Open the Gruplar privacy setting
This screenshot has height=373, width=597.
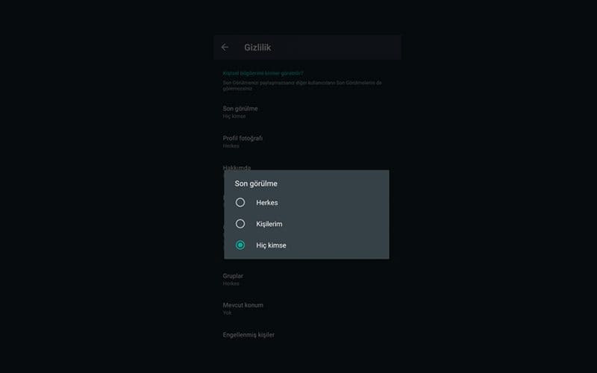pos(233,276)
